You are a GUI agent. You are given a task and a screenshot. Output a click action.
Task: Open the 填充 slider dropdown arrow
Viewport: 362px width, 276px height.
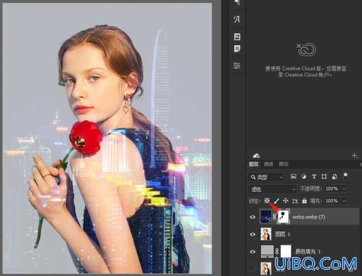pos(344,201)
